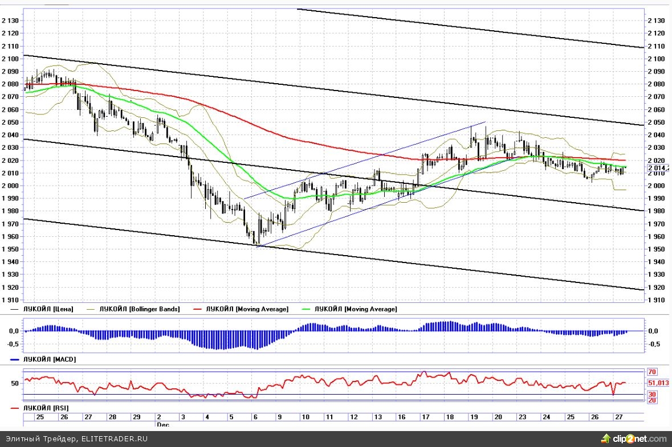Click the current price tag 2 014,2
The height and width of the screenshot is (447, 672).
pos(658,168)
